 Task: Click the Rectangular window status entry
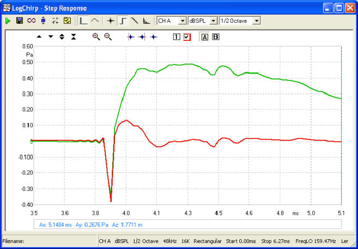[x=208, y=241]
